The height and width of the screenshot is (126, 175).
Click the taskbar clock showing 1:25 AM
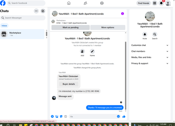(163, 124)
